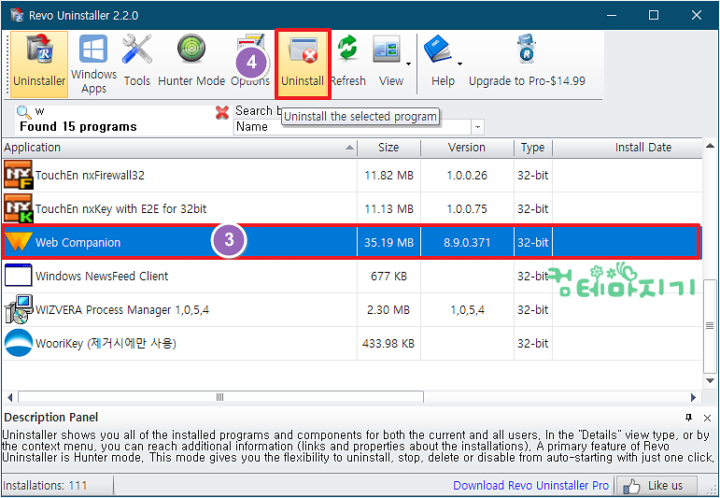Select Windows NewsFeed Client name text
720x498 pixels.
click(102, 277)
